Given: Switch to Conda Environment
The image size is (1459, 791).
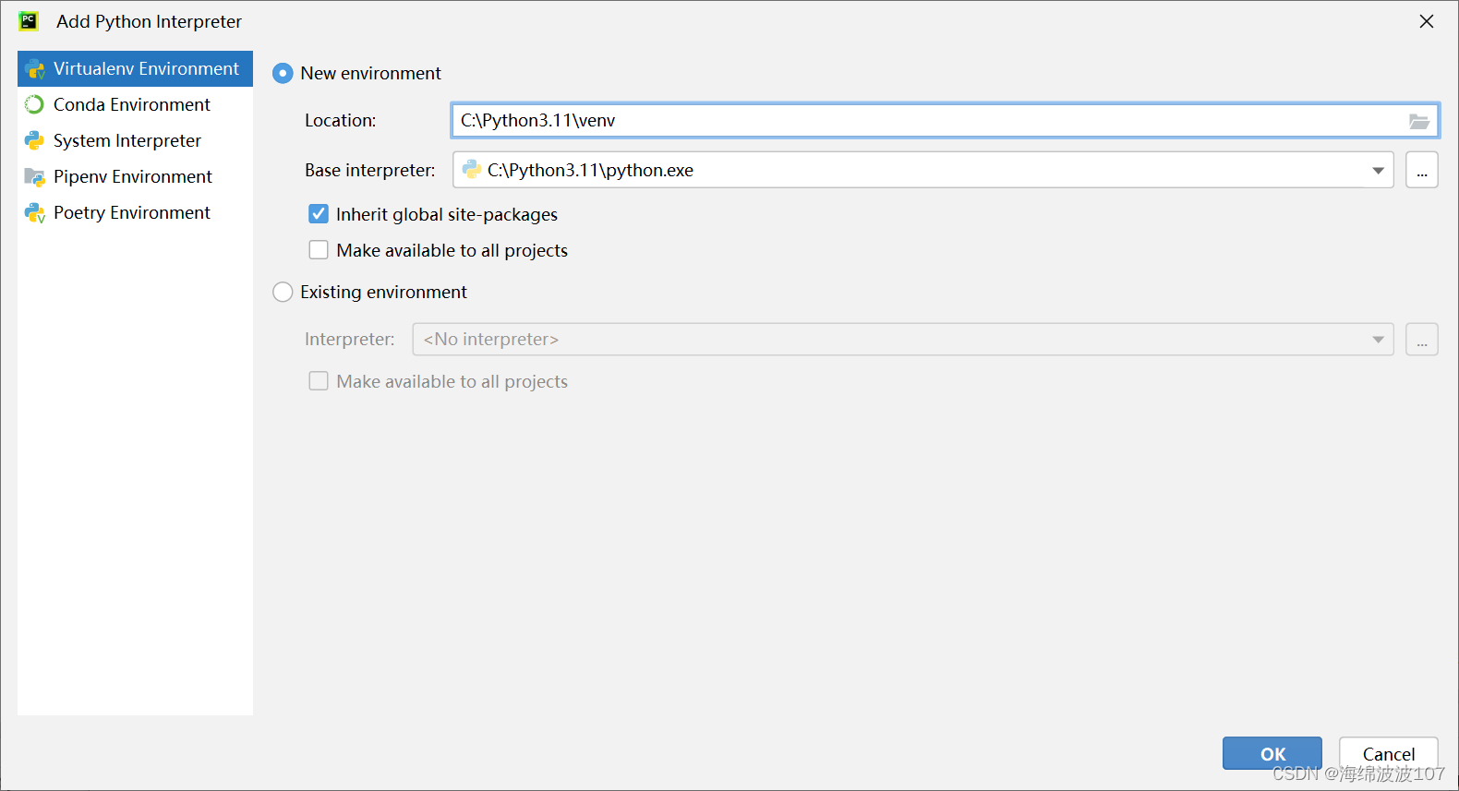Looking at the screenshot, I should 135,104.
